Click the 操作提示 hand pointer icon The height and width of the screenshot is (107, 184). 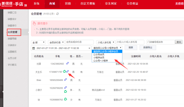coord(34,23)
